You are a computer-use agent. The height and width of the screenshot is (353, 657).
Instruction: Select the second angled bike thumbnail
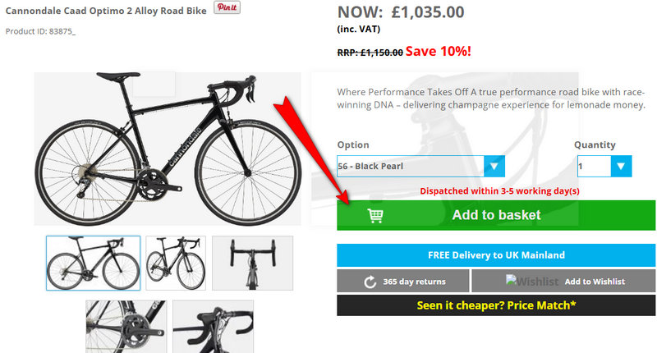point(176,263)
